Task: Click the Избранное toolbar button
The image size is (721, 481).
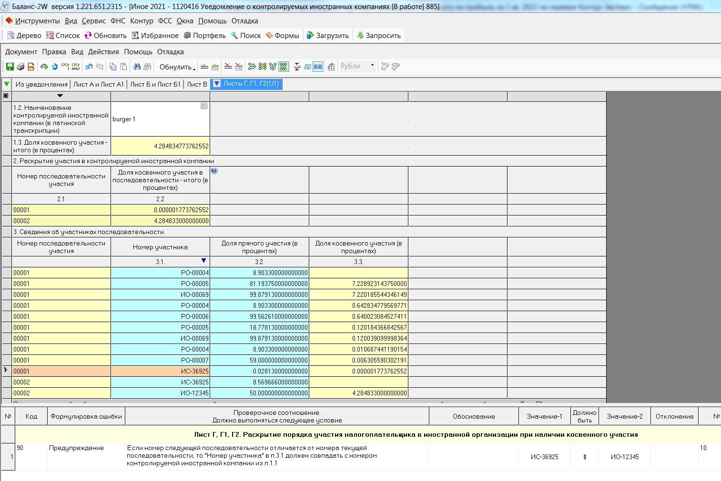Action: pyautogui.click(x=155, y=36)
